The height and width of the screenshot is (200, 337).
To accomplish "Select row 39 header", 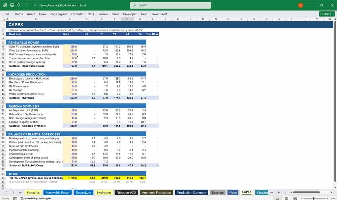I will click(x=3, y=178).
